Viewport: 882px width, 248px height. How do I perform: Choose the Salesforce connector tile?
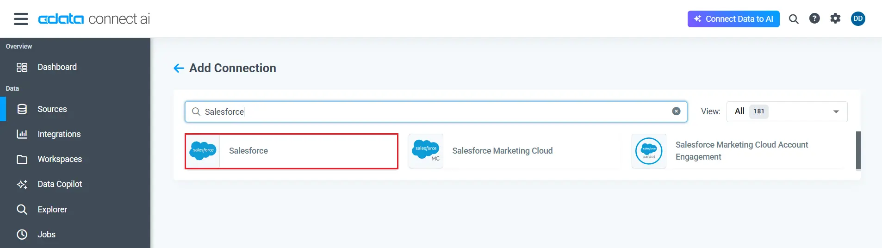tap(291, 151)
